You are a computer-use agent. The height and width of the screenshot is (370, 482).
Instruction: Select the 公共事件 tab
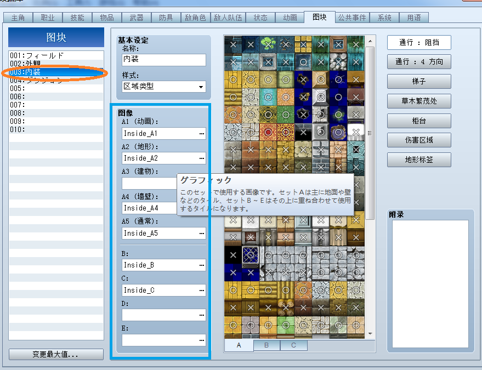(352, 18)
